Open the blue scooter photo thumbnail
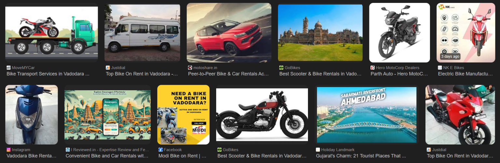Viewport: 500px width, 163px height. coord(32,115)
